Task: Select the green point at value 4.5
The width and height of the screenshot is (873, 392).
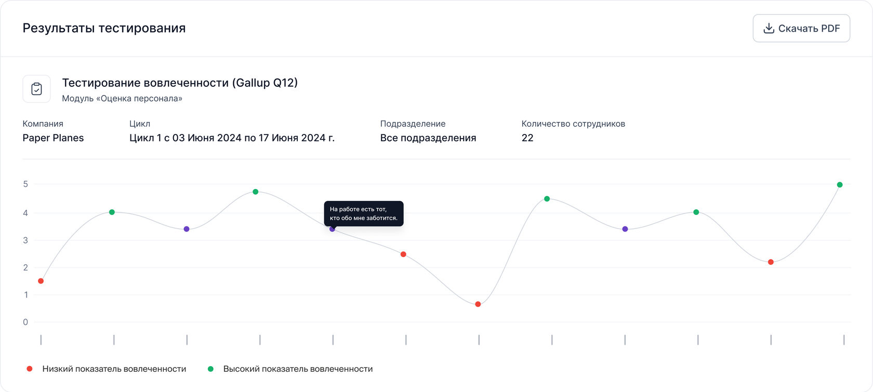Action: pyautogui.click(x=547, y=199)
